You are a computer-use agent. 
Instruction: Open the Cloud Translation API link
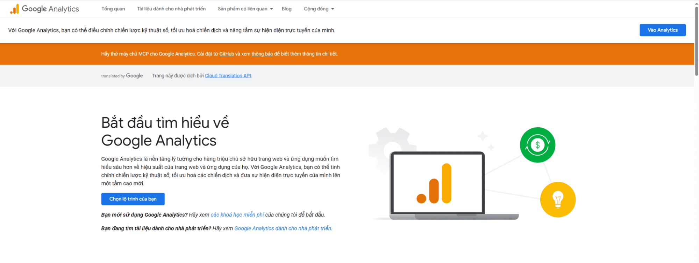(x=228, y=76)
